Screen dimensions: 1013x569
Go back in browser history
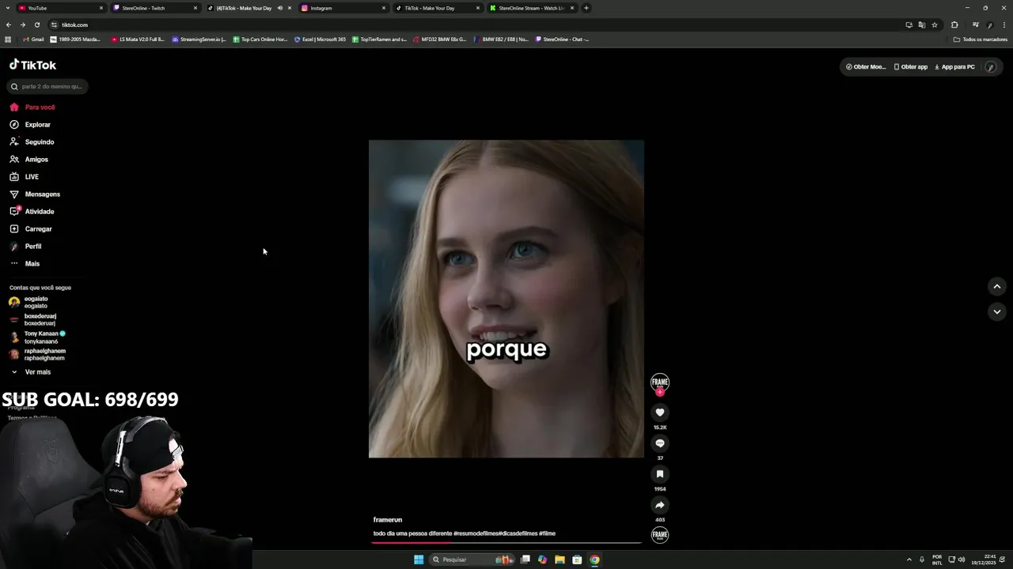[x=9, y=24]
